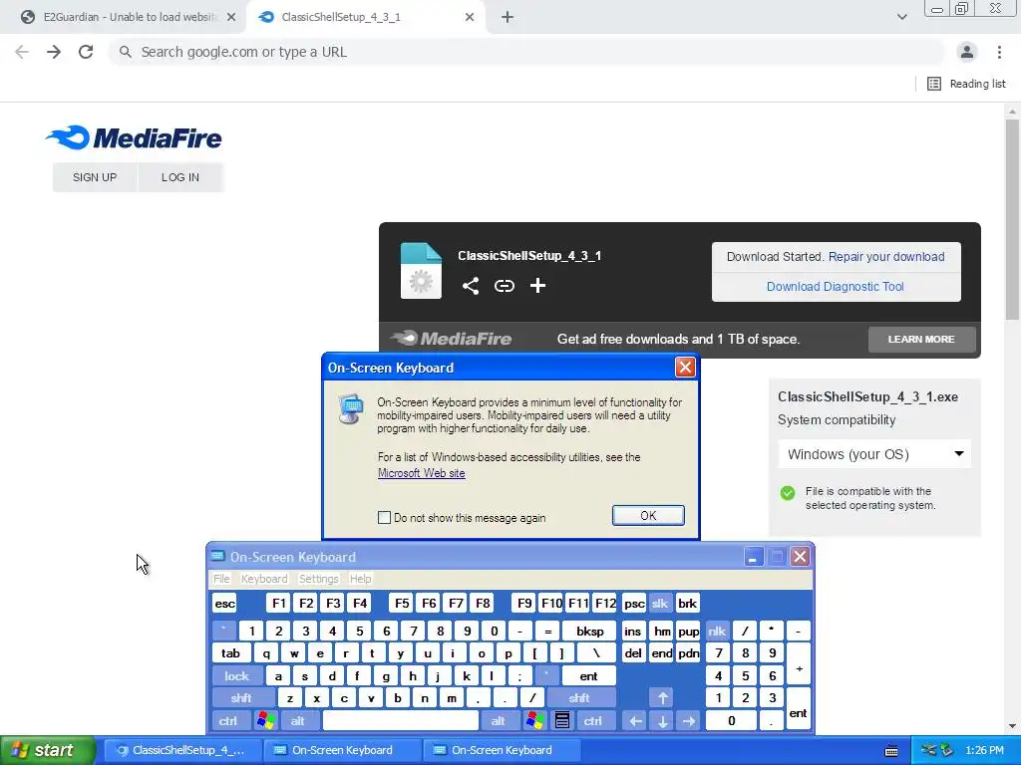1021x765 pixels.
Task: Click the Windows start button
Action: tap(48, 750)
